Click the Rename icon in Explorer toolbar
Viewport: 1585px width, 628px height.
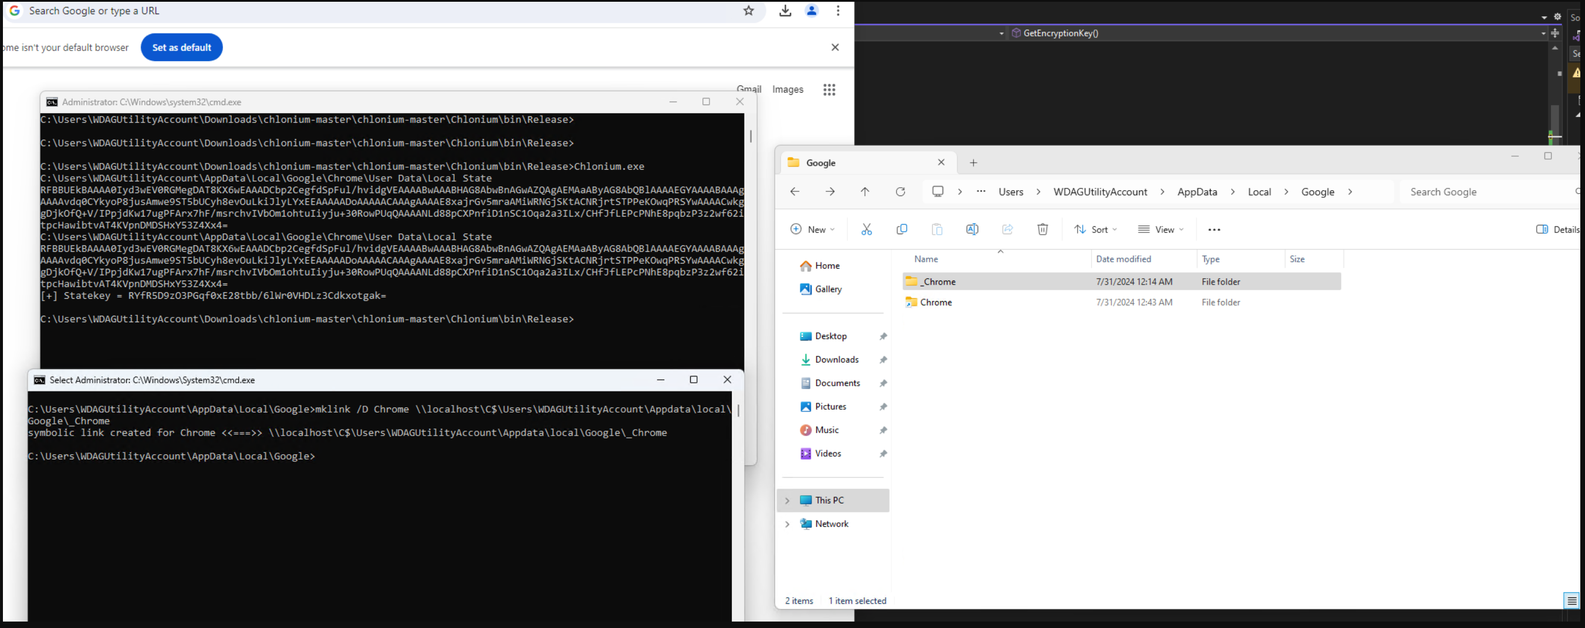click(x=972, y=229)
